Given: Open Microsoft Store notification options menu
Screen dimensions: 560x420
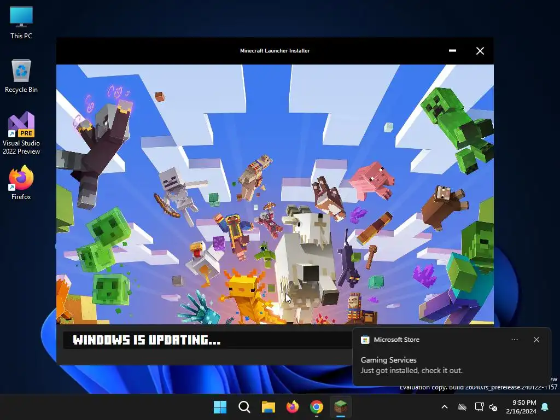Looking at the screenshot, I should pos(515,340).
